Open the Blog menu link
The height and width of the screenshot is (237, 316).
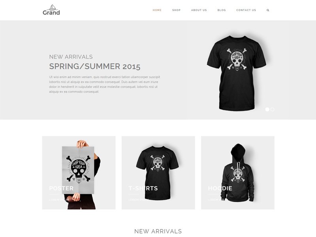[x=222, y=10]
